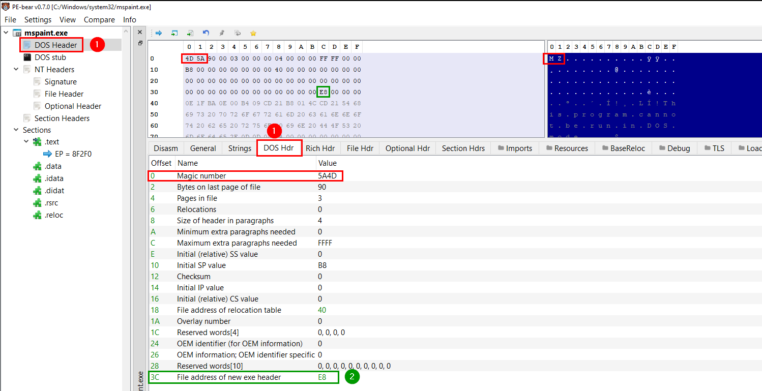Screen dimensions: 762x391
Task: Click the 'File address of new exe header' name
Action: click(x=229, y=377)
